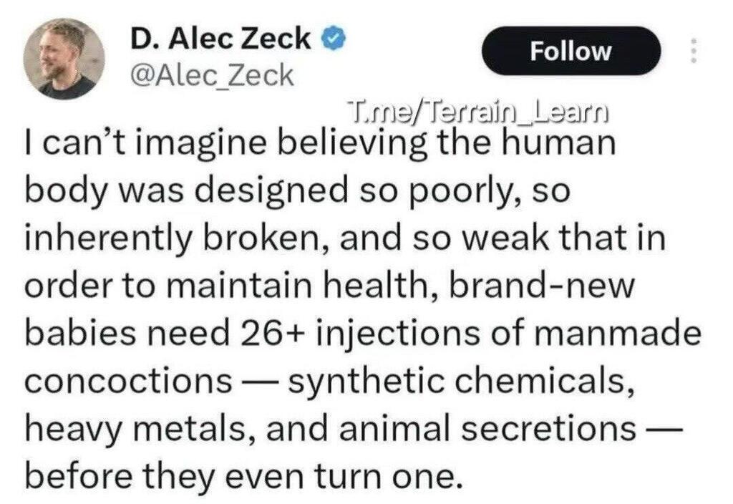Click D. Alec Zeck's profile photo
733x504 pixels.
click(x=64, y=59)
